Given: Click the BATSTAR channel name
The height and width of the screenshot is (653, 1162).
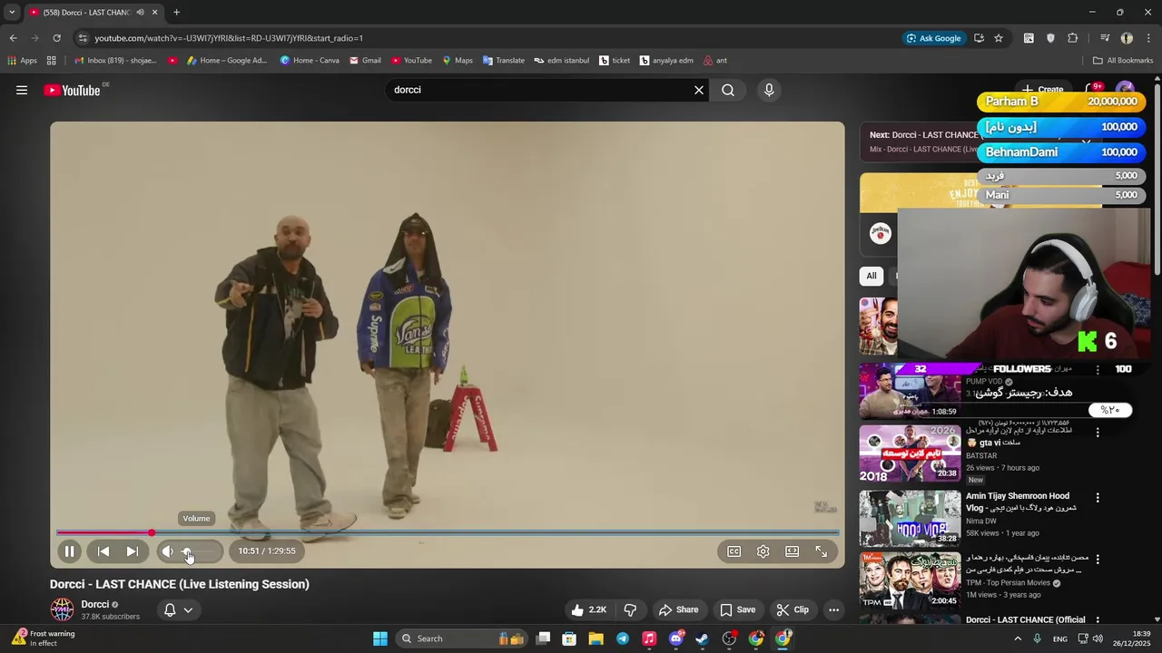Looking at the screenshot, I should tap(981, 456).
